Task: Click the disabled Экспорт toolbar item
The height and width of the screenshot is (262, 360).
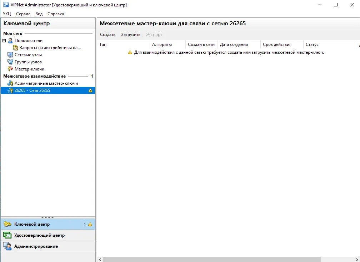Action: coord(154,35)
